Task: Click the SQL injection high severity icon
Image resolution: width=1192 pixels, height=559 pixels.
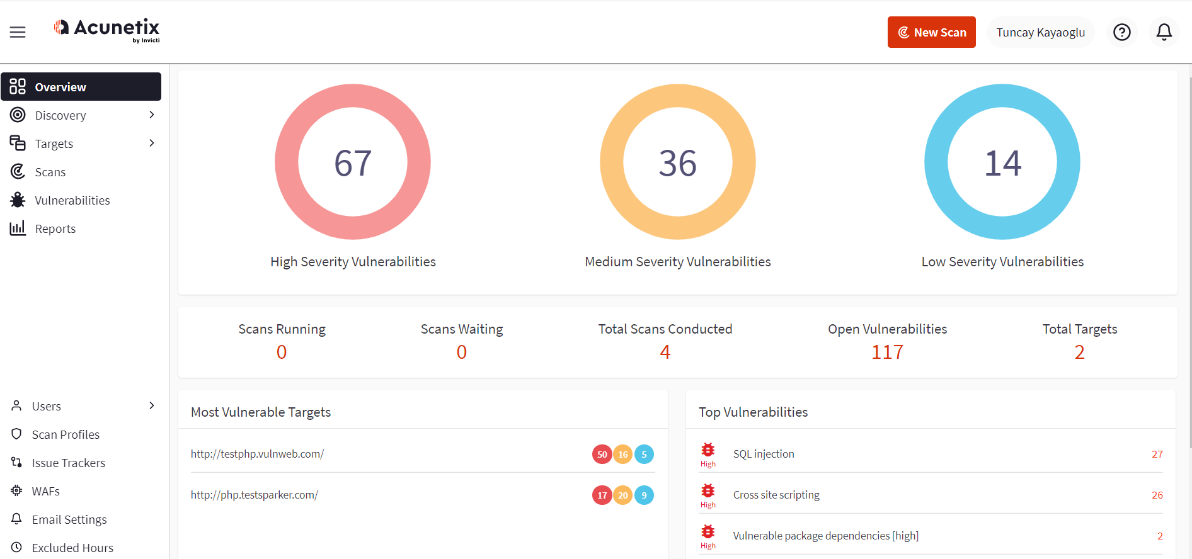Action: pyautogui.click(x=708, y=450)
